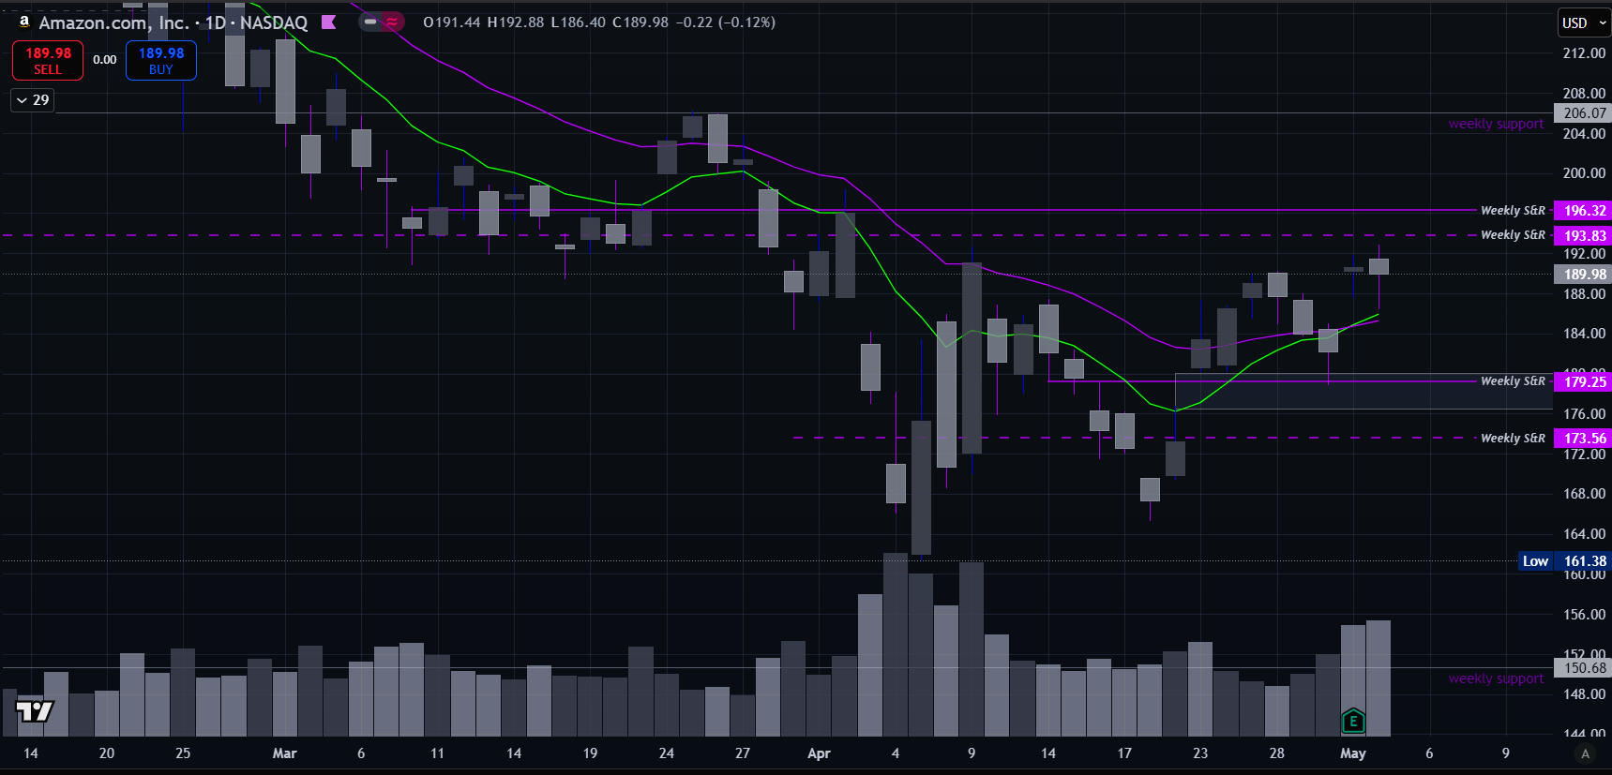Open the TradingView logo link
Image resolution: width=1612 pixels, height=775 pixels.
35,711
